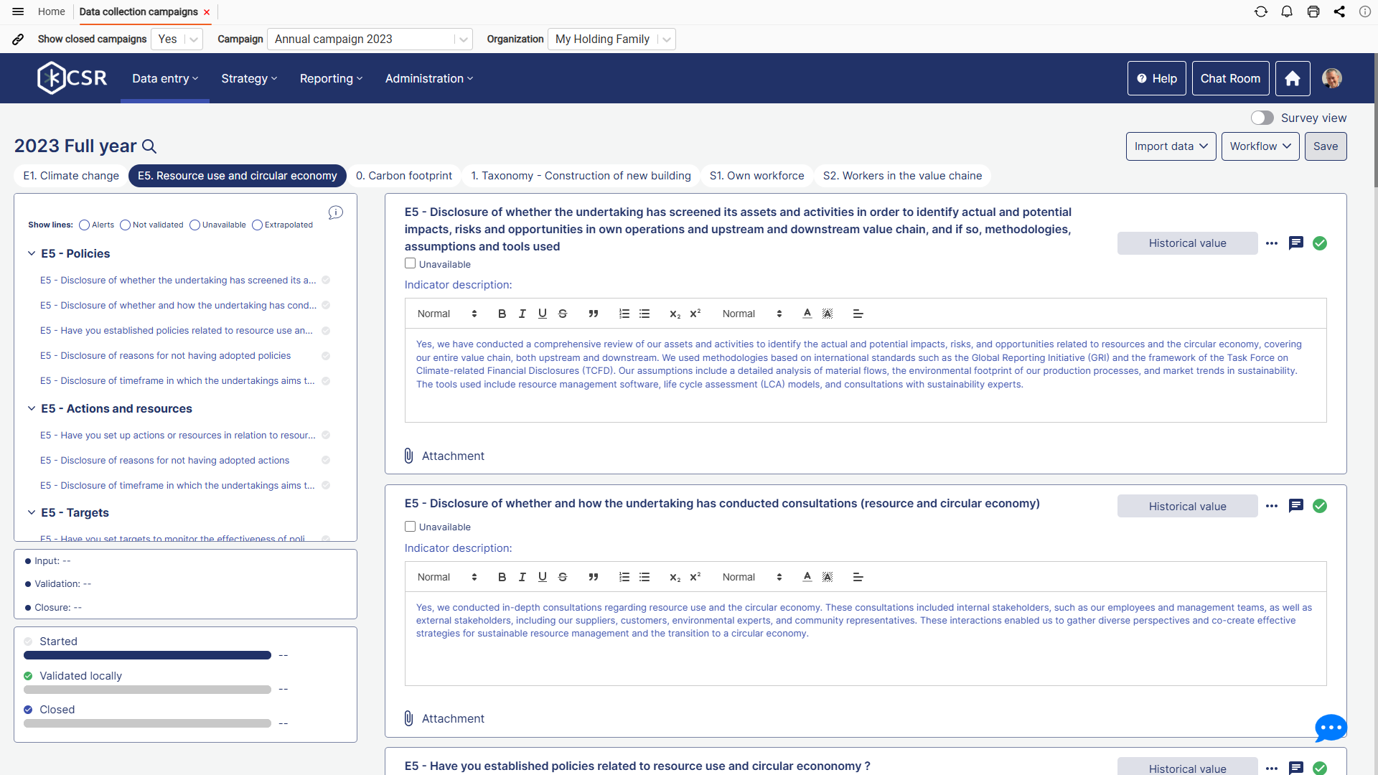Collapse the E5 - Policies section
Image resolution: width=1378 pixels, height=775 pixels.
(x=32, y=253)
